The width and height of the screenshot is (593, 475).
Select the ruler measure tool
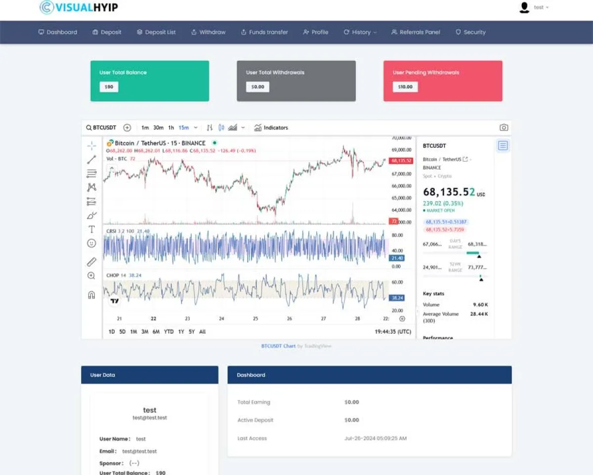(91, 262)
